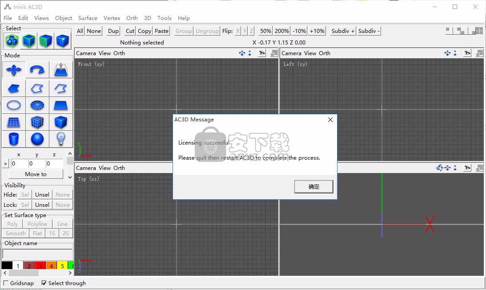Click the Move to button
This screenshot has width=486, height=290.
coord(36,174)
